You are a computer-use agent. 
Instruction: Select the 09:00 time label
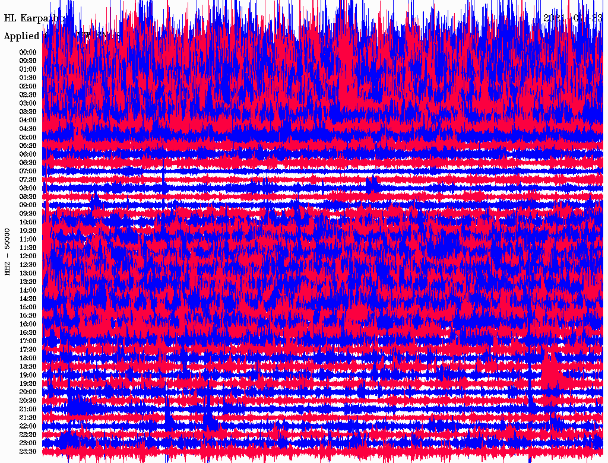coord(28,205)
